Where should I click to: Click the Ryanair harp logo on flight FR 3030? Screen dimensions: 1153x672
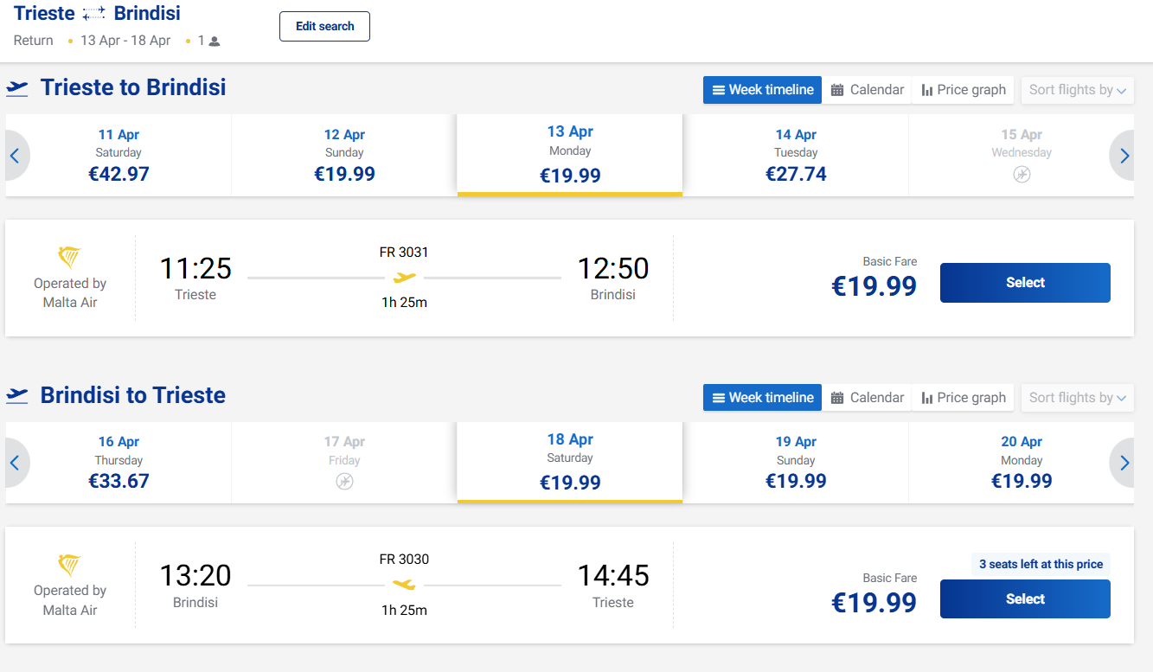coord(69,566)
